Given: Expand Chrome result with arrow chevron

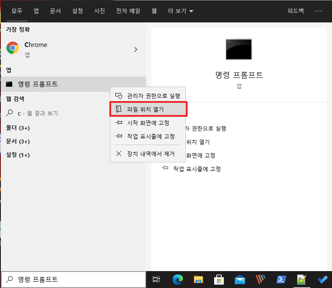Looking at the screenshot, I should click(x=136, y=49).
